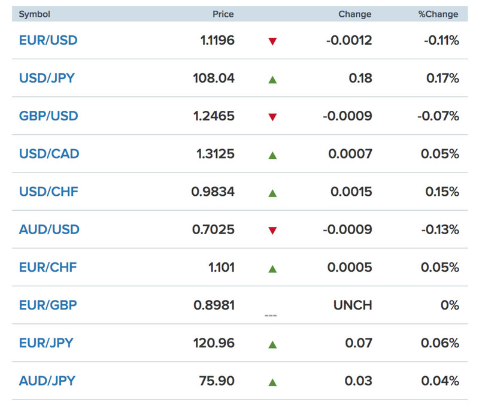
Task: Click the green up arrow for EUR/CHF
Action: (x=272, y=269)
